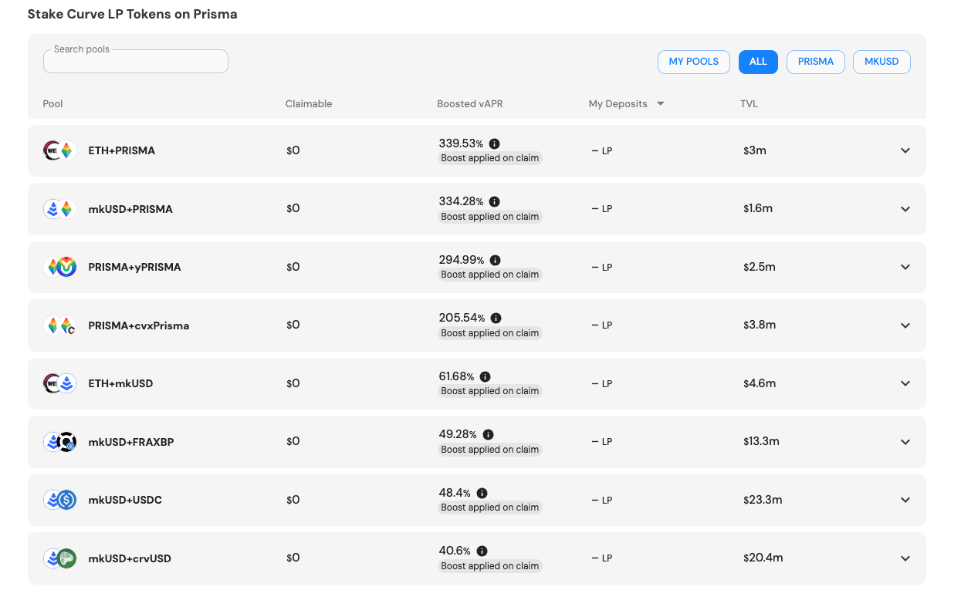This screenshot has height=607, width=961.
Task: Click info icon next to 49.28% vAPR
Action: [488, 434]
